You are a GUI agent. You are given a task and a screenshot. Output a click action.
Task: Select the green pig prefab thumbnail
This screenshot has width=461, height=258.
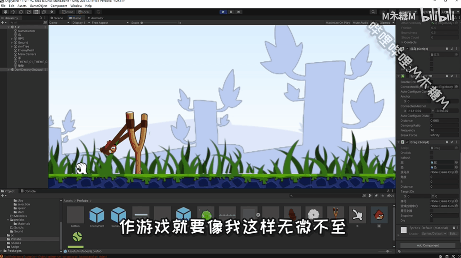click(x=206, y=215)
